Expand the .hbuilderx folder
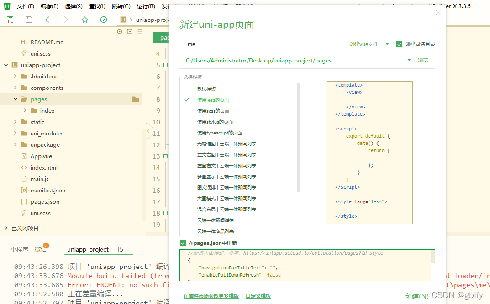 (x=15, y=76)
